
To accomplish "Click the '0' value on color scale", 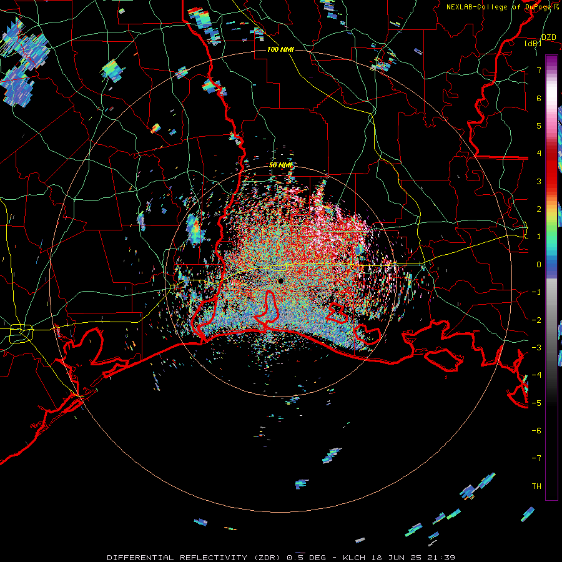I will tap(539, 265).
